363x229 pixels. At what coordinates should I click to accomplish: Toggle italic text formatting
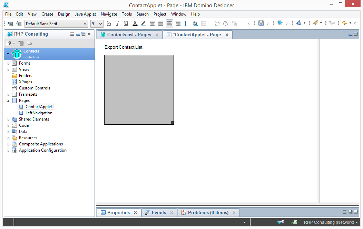(x=117, y=23)
